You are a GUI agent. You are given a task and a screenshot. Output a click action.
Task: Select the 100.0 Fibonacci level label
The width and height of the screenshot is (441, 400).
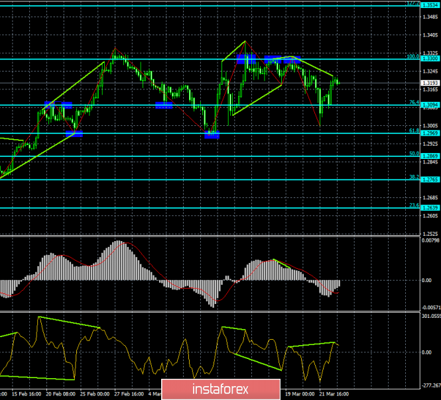413,56
